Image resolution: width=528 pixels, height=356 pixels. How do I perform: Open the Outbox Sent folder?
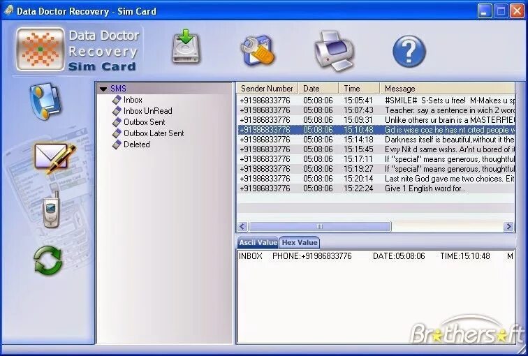click(145, 121)
